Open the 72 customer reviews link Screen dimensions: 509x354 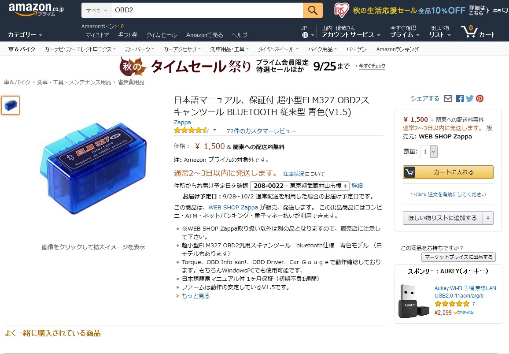point(261,131)
